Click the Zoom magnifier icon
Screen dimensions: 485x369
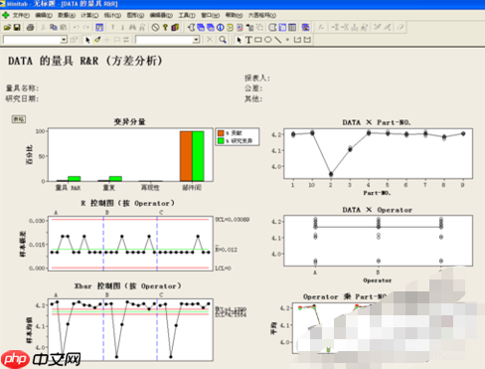click(223, 40)
